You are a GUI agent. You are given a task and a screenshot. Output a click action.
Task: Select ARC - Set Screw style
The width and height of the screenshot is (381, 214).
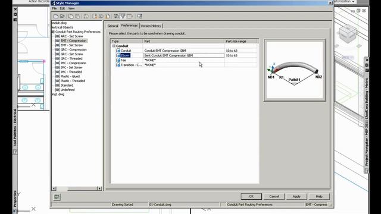[x=71, y=36]
